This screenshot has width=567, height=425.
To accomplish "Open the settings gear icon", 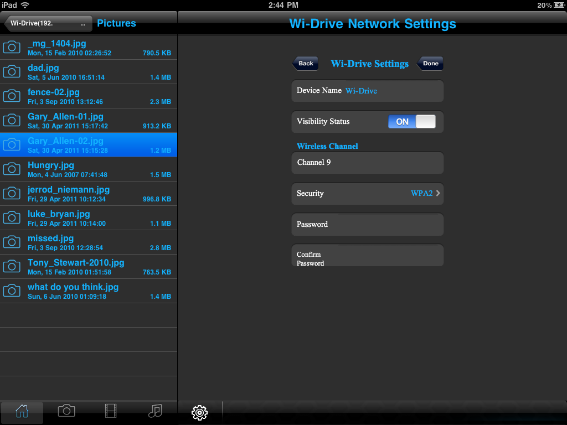I will pos(199,412).
